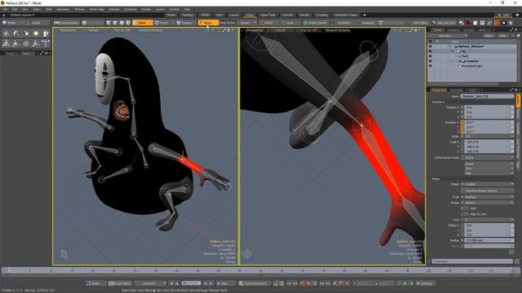Select polygons selection mode icon
Viewport: 522px width, 293px height.
click(x=122, y=23)
